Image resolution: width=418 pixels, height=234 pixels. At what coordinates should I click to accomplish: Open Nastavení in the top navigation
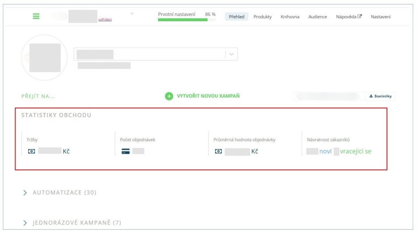[x=380, y=17]
